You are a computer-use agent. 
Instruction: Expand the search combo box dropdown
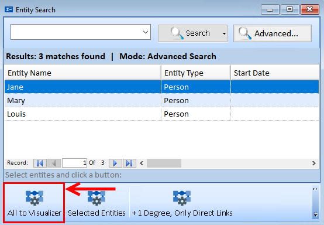[x=146, y=32]
